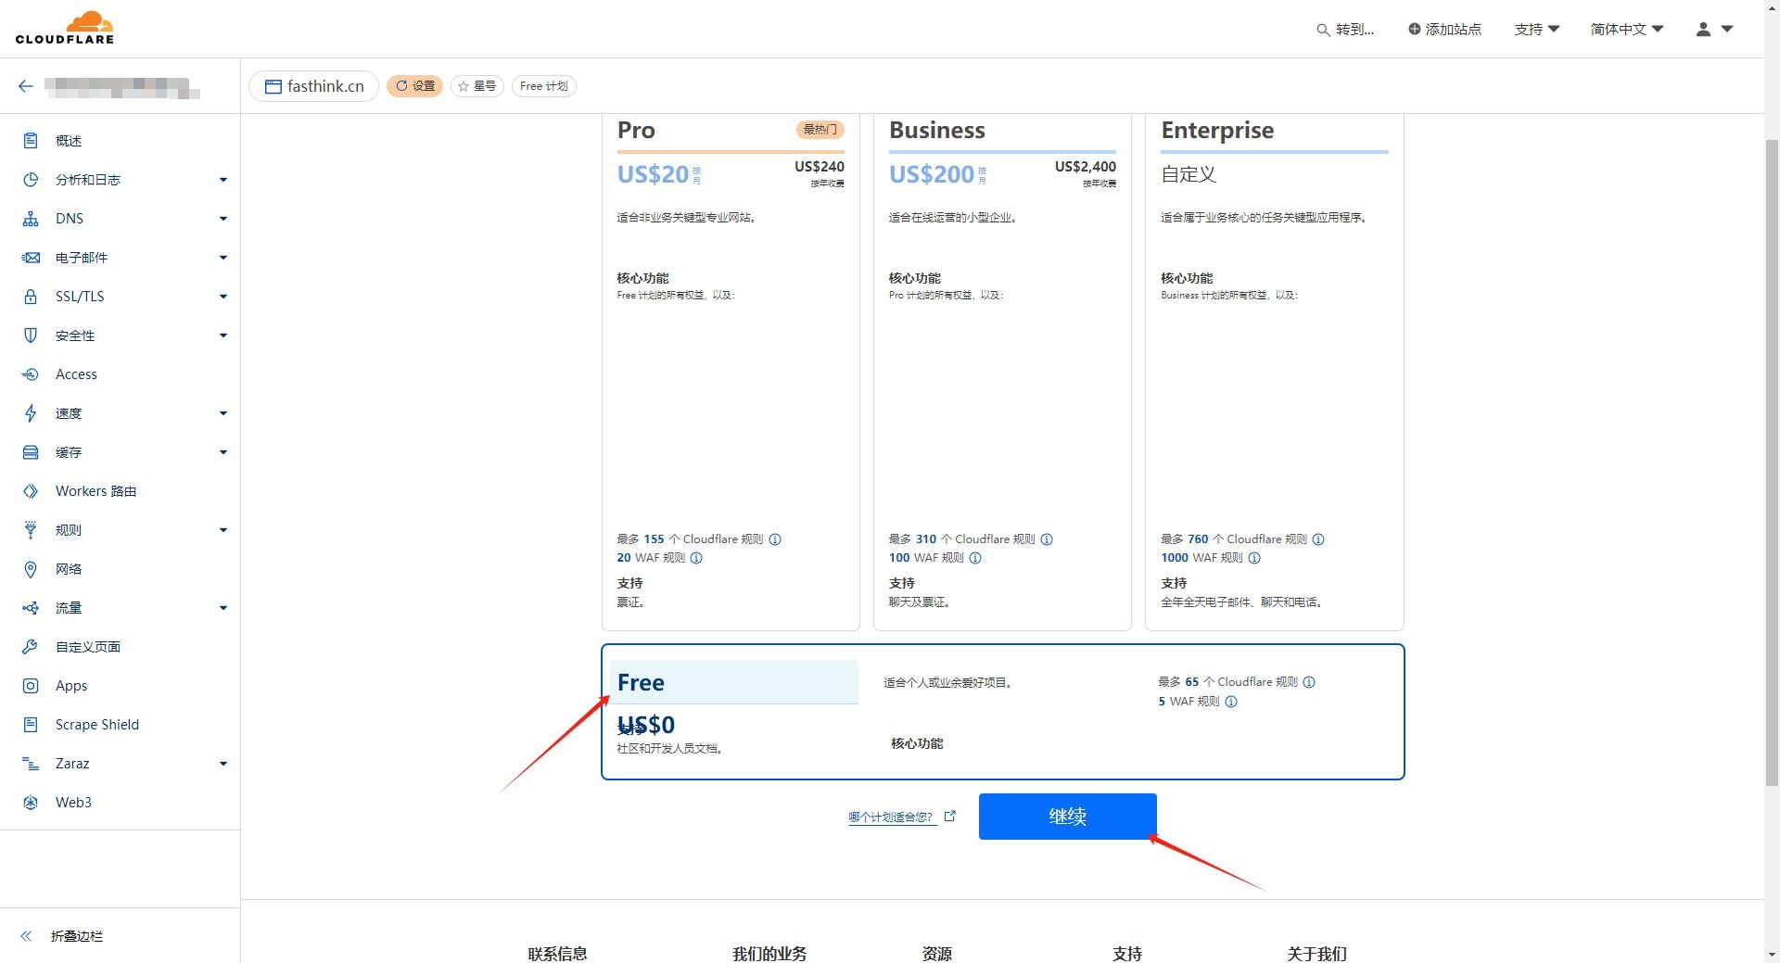Click the 设置 status pill
1780x963 pixels.
pos(414,86)
